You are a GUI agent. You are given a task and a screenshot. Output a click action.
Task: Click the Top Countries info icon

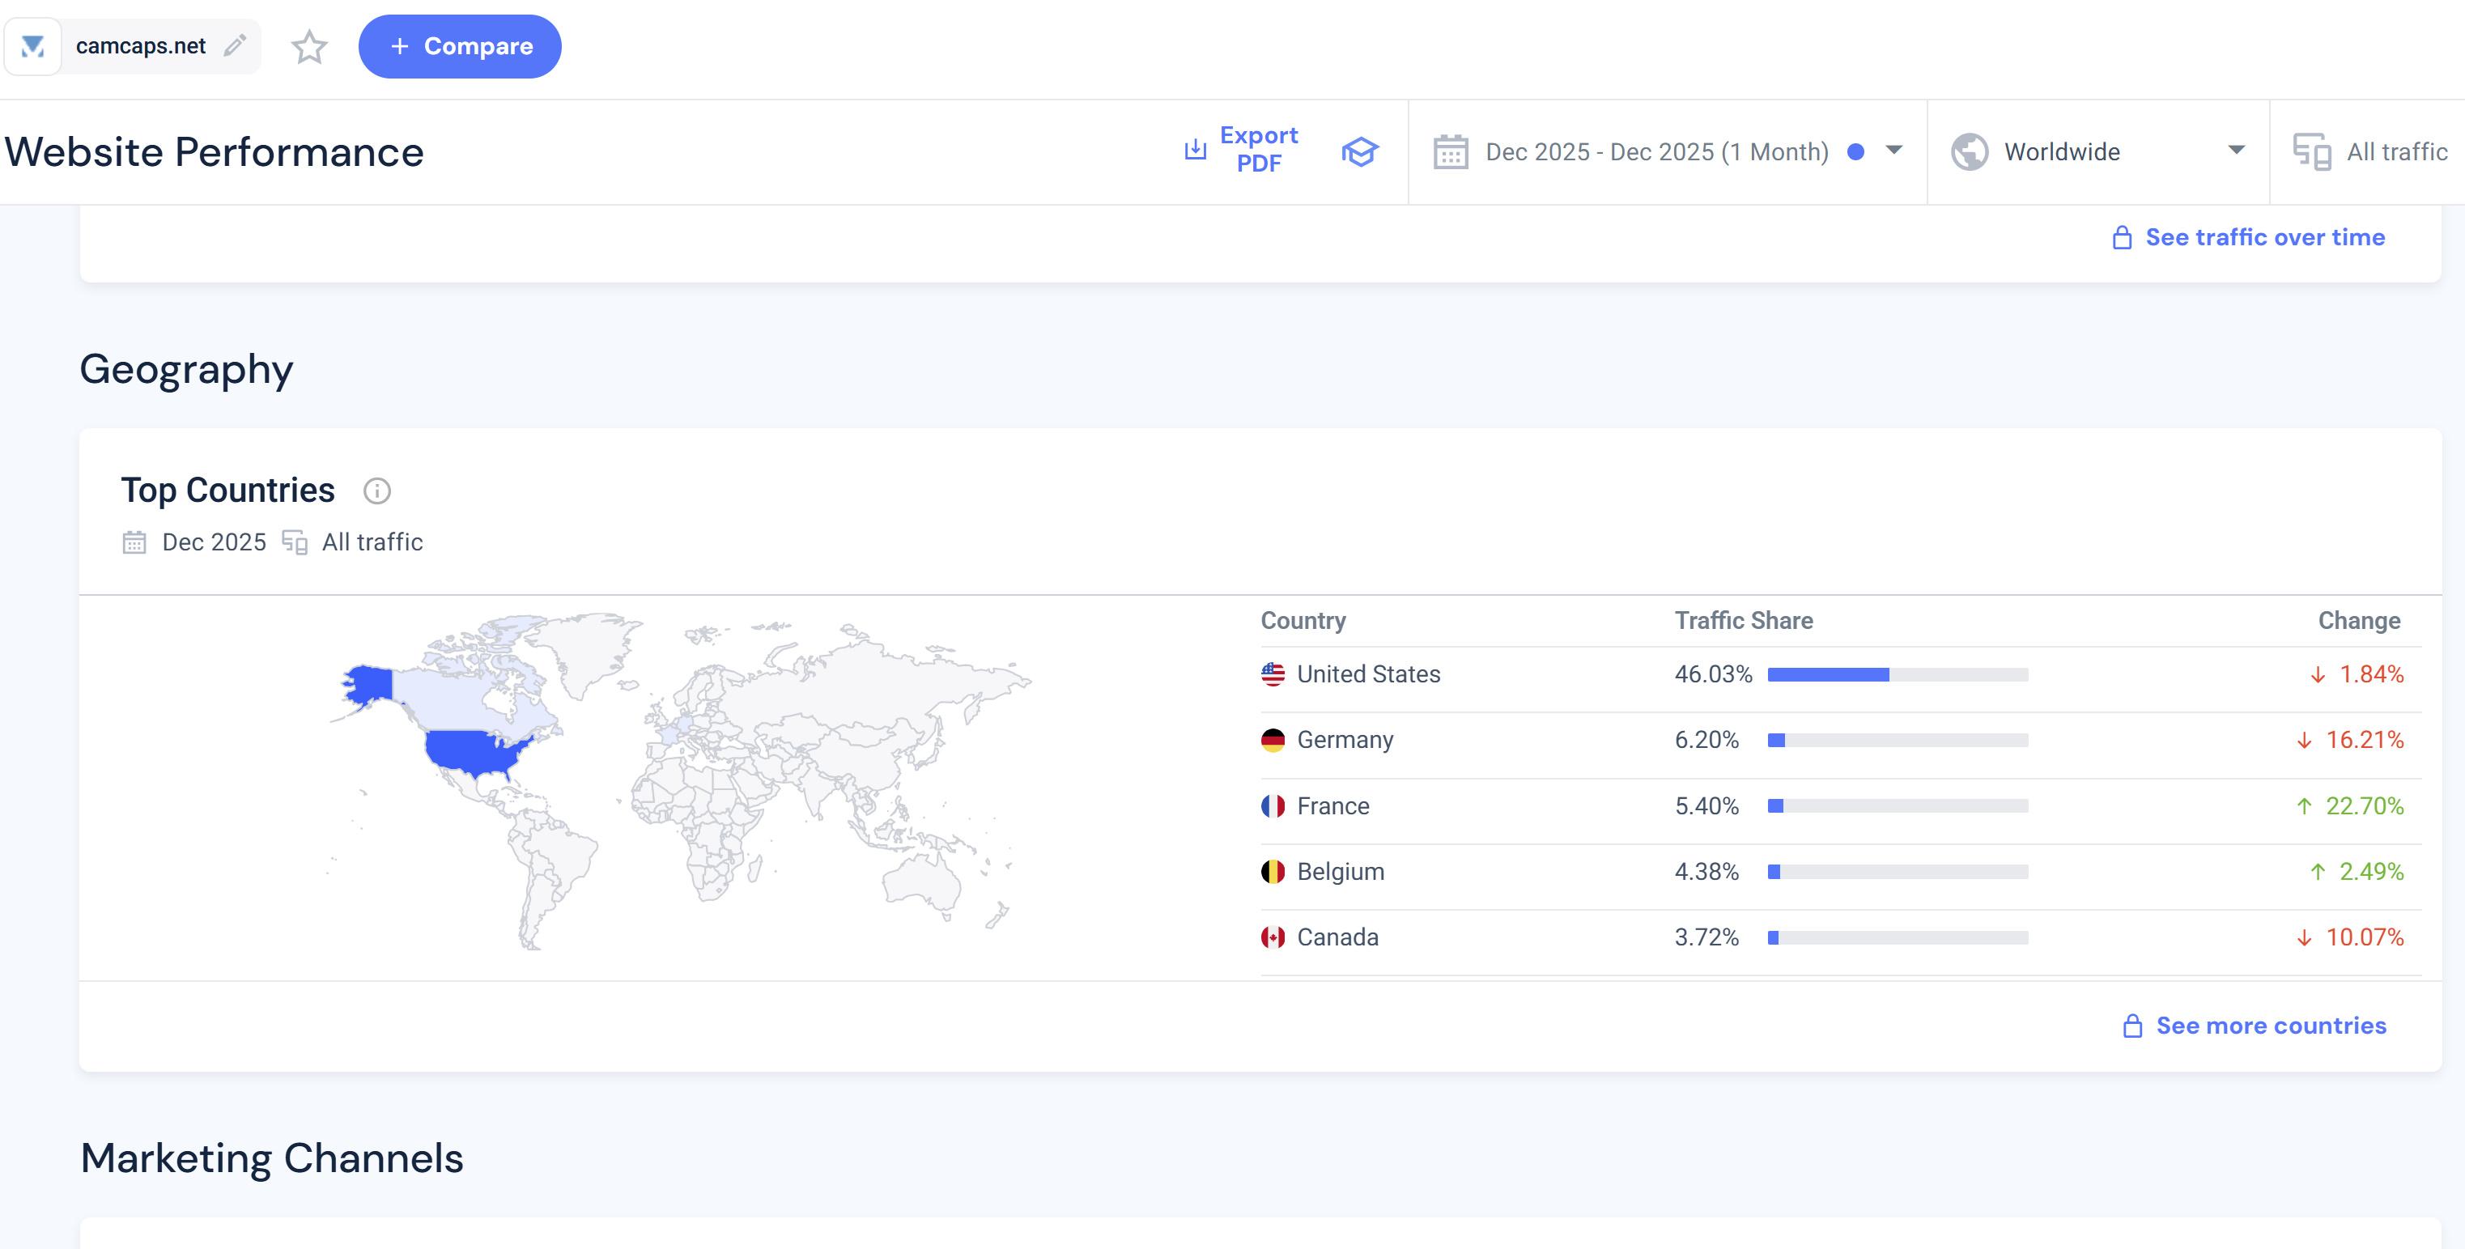pos(377,491)
